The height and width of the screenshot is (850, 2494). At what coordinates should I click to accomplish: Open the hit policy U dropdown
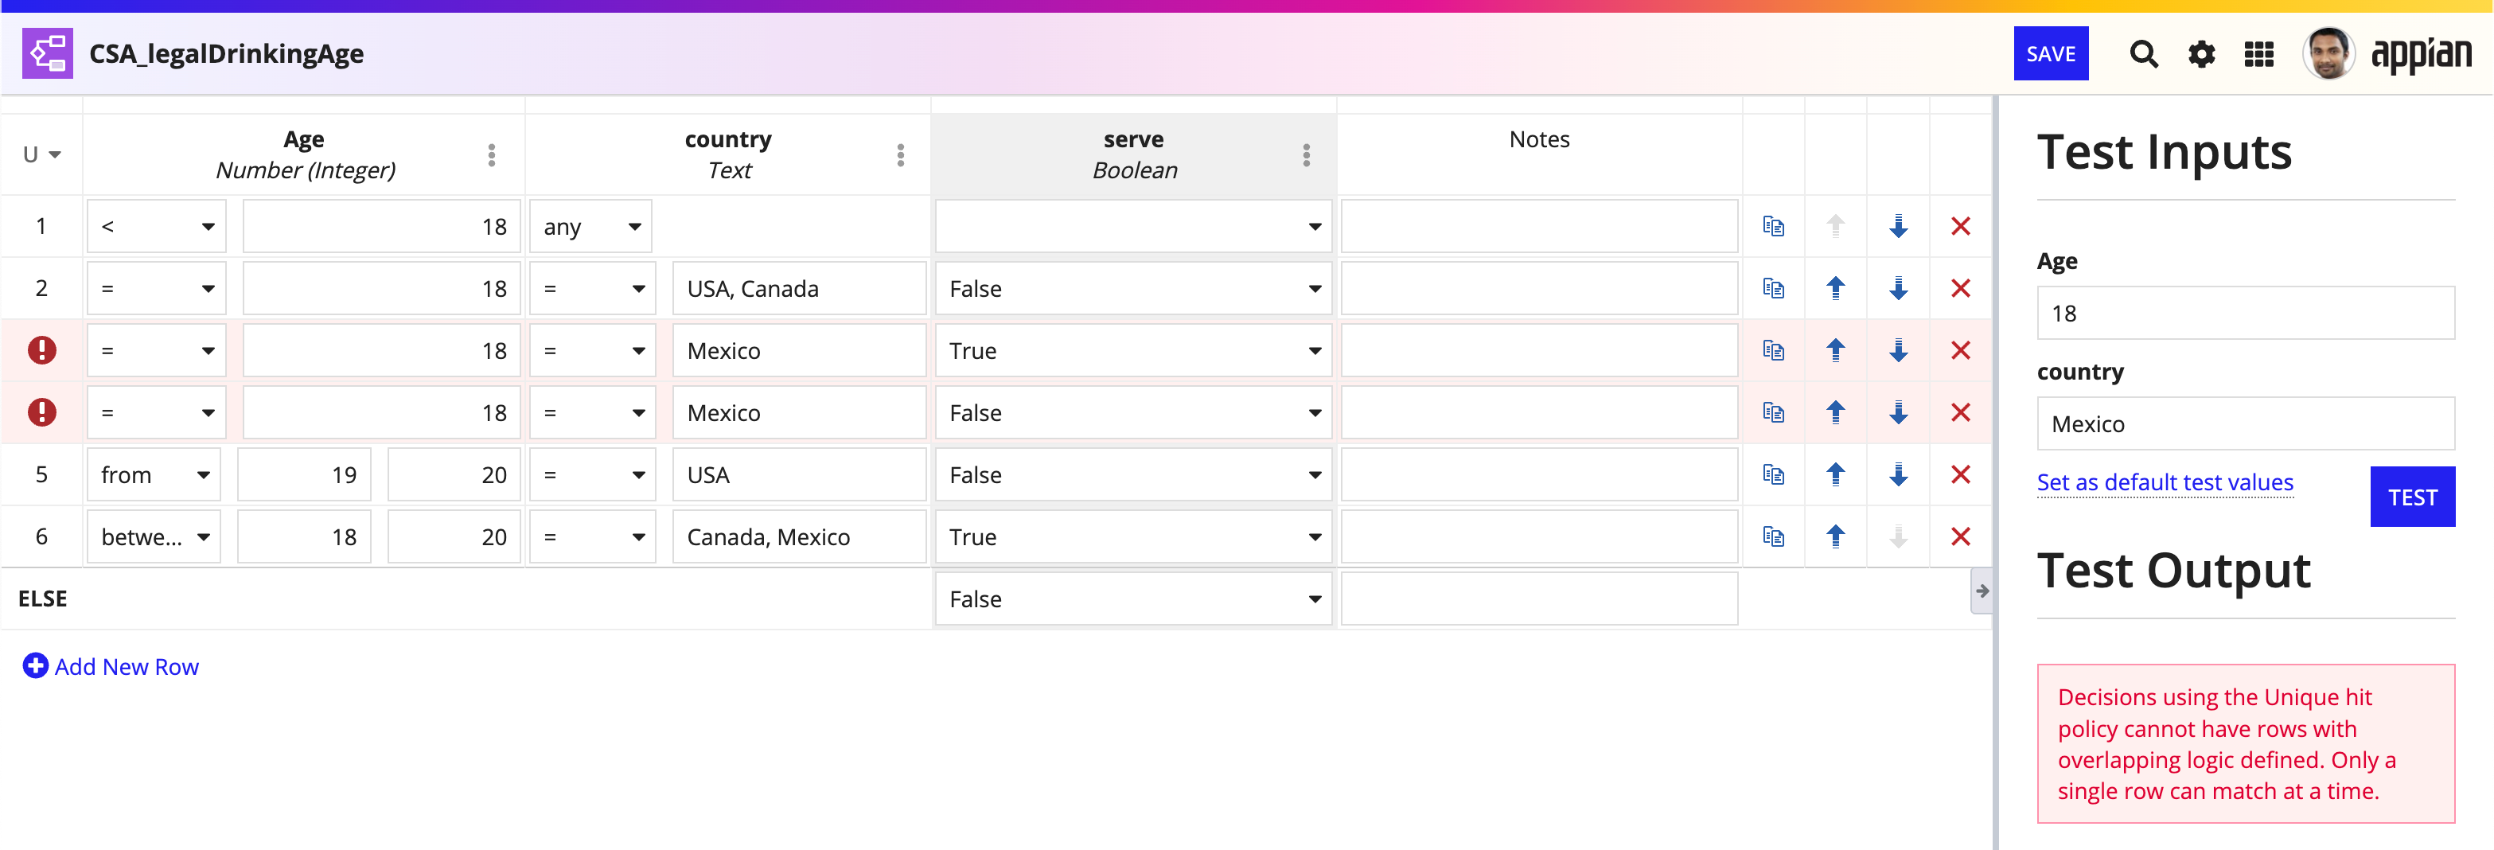click(41, 155)
